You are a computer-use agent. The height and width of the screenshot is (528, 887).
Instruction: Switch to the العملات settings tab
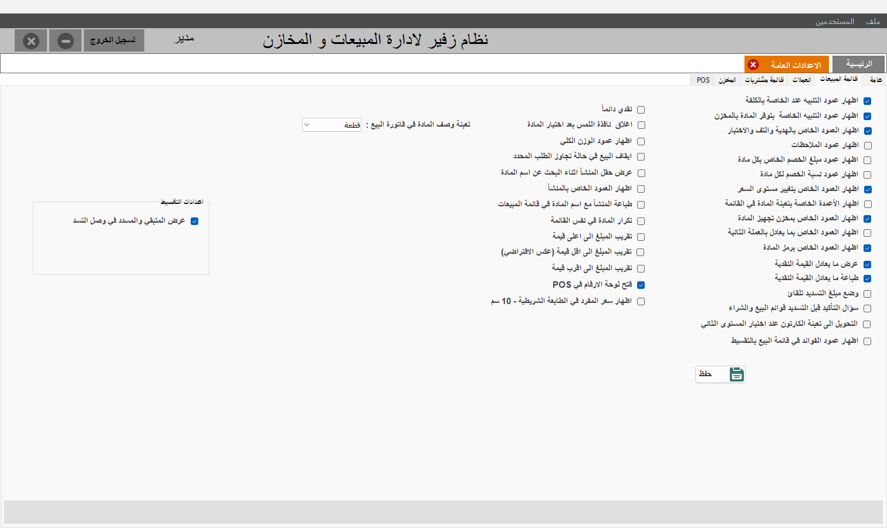tap(801, 80)
